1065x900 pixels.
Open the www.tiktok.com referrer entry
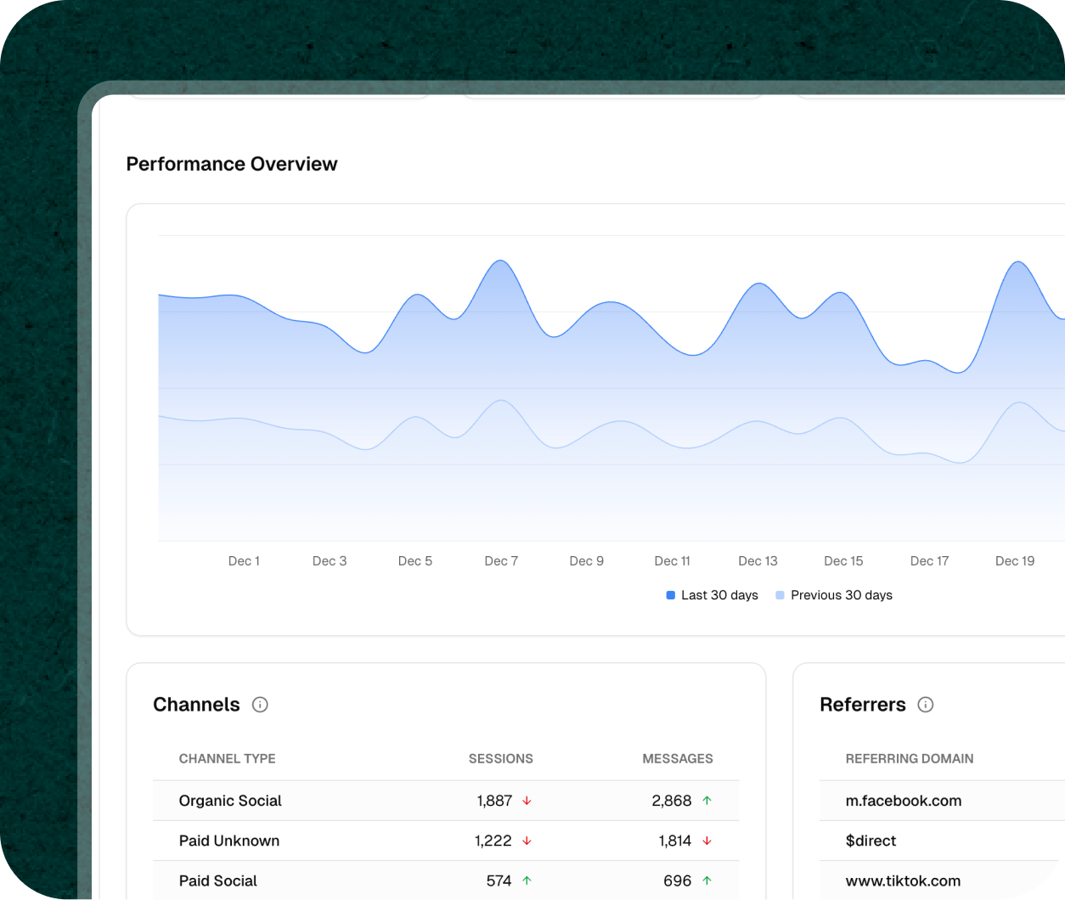[x=903, y=880]
